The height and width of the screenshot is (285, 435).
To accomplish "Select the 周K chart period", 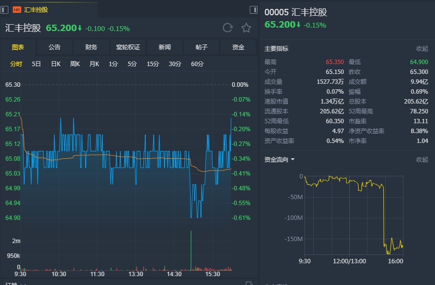I will (75, 64).
